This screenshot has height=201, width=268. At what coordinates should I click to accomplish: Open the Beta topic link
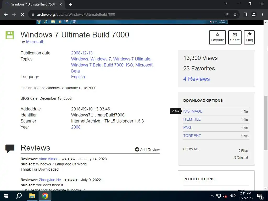75,71
